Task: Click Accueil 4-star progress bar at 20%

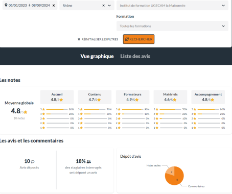Action: [57, 114]
